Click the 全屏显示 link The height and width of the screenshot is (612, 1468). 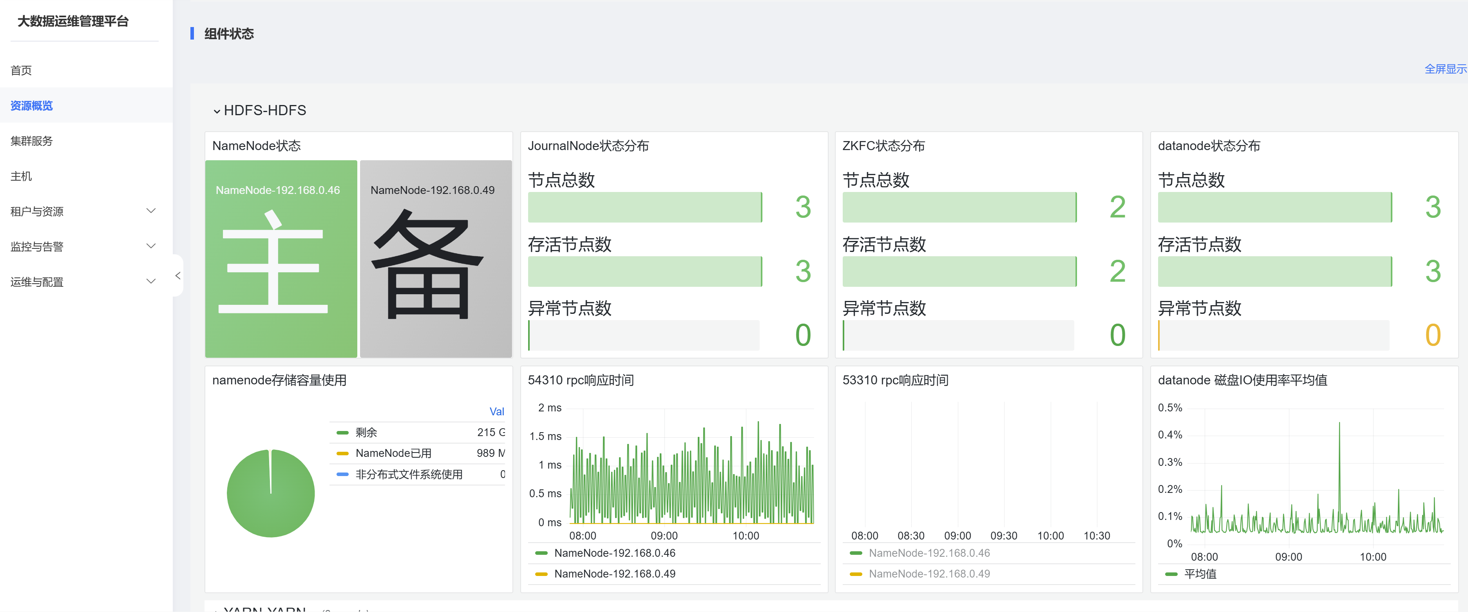1445,69
